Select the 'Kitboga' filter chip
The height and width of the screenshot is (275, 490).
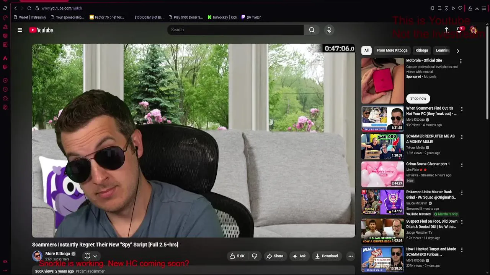pos(422,50)
